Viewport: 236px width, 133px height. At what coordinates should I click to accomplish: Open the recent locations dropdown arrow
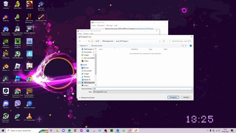(86, 41)
